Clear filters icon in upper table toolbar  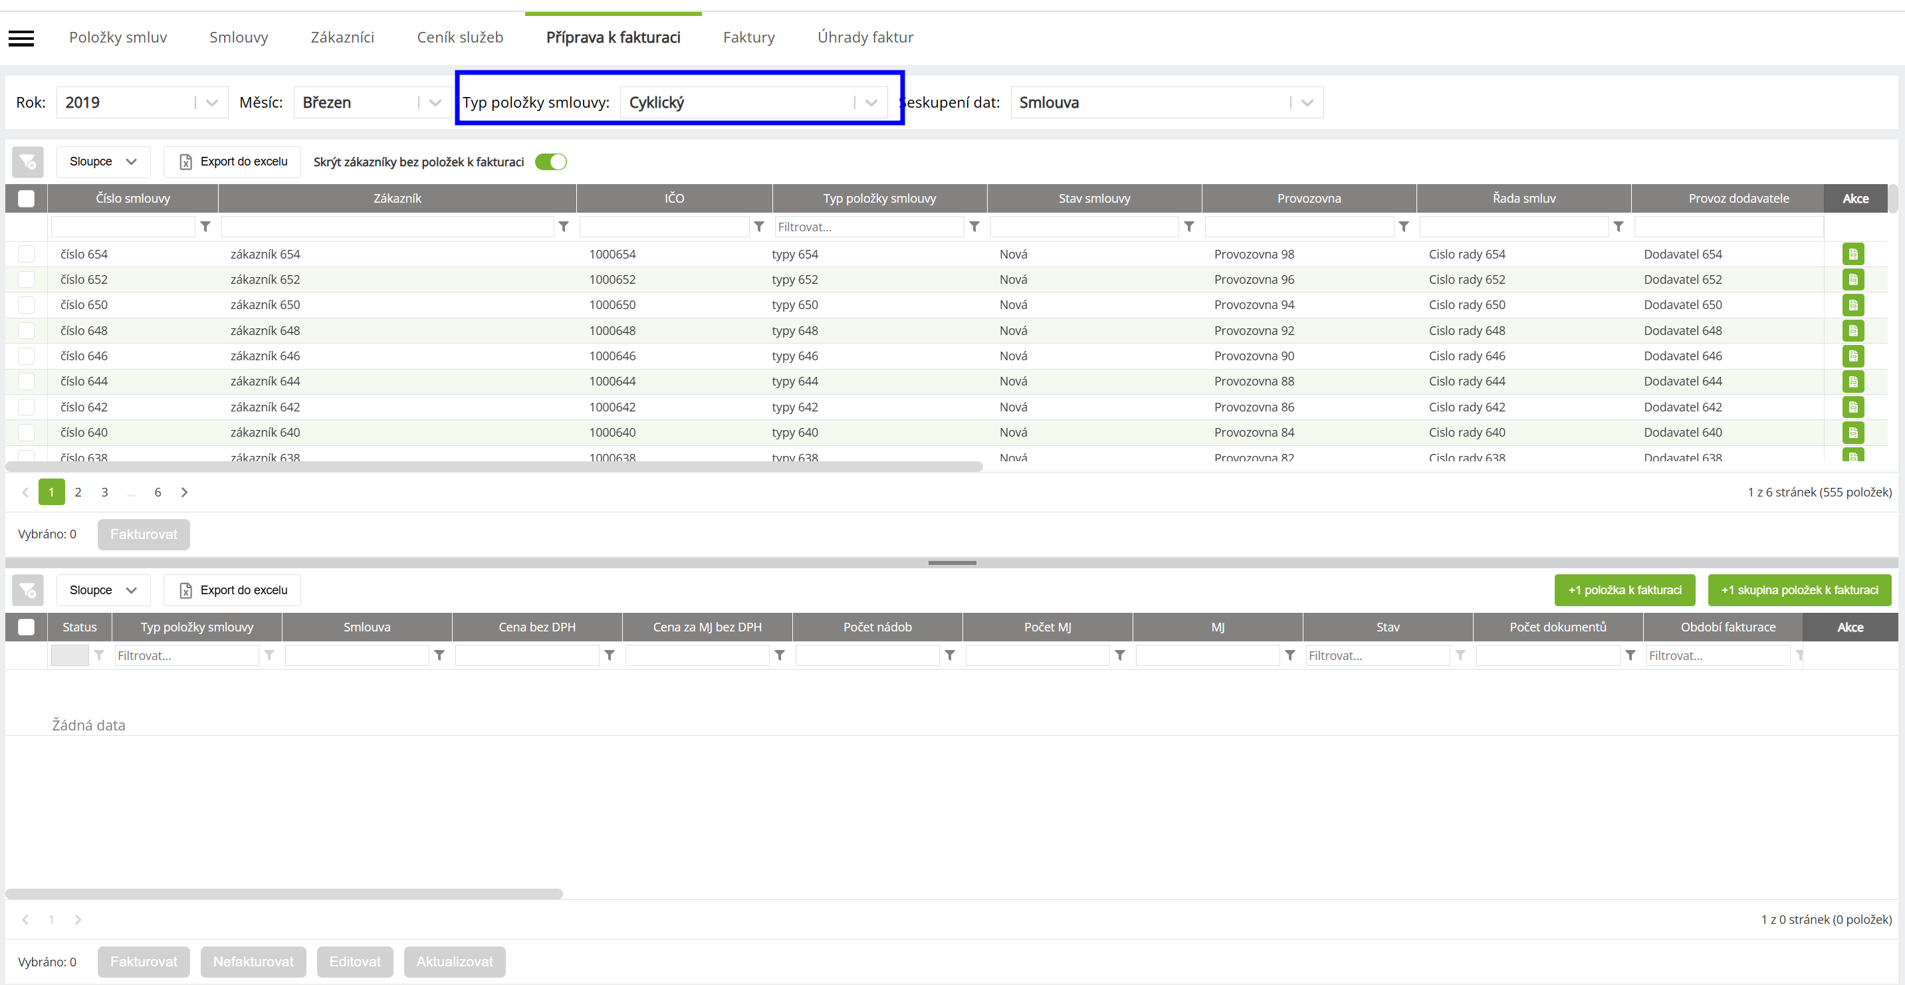pos(28,162)
